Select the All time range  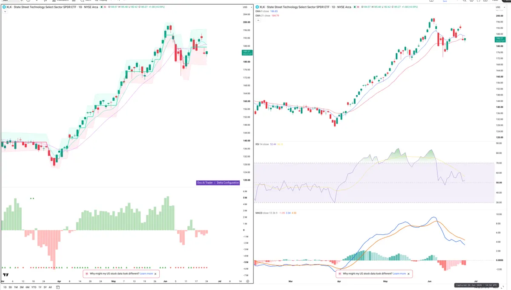click(x=50, y=287)
